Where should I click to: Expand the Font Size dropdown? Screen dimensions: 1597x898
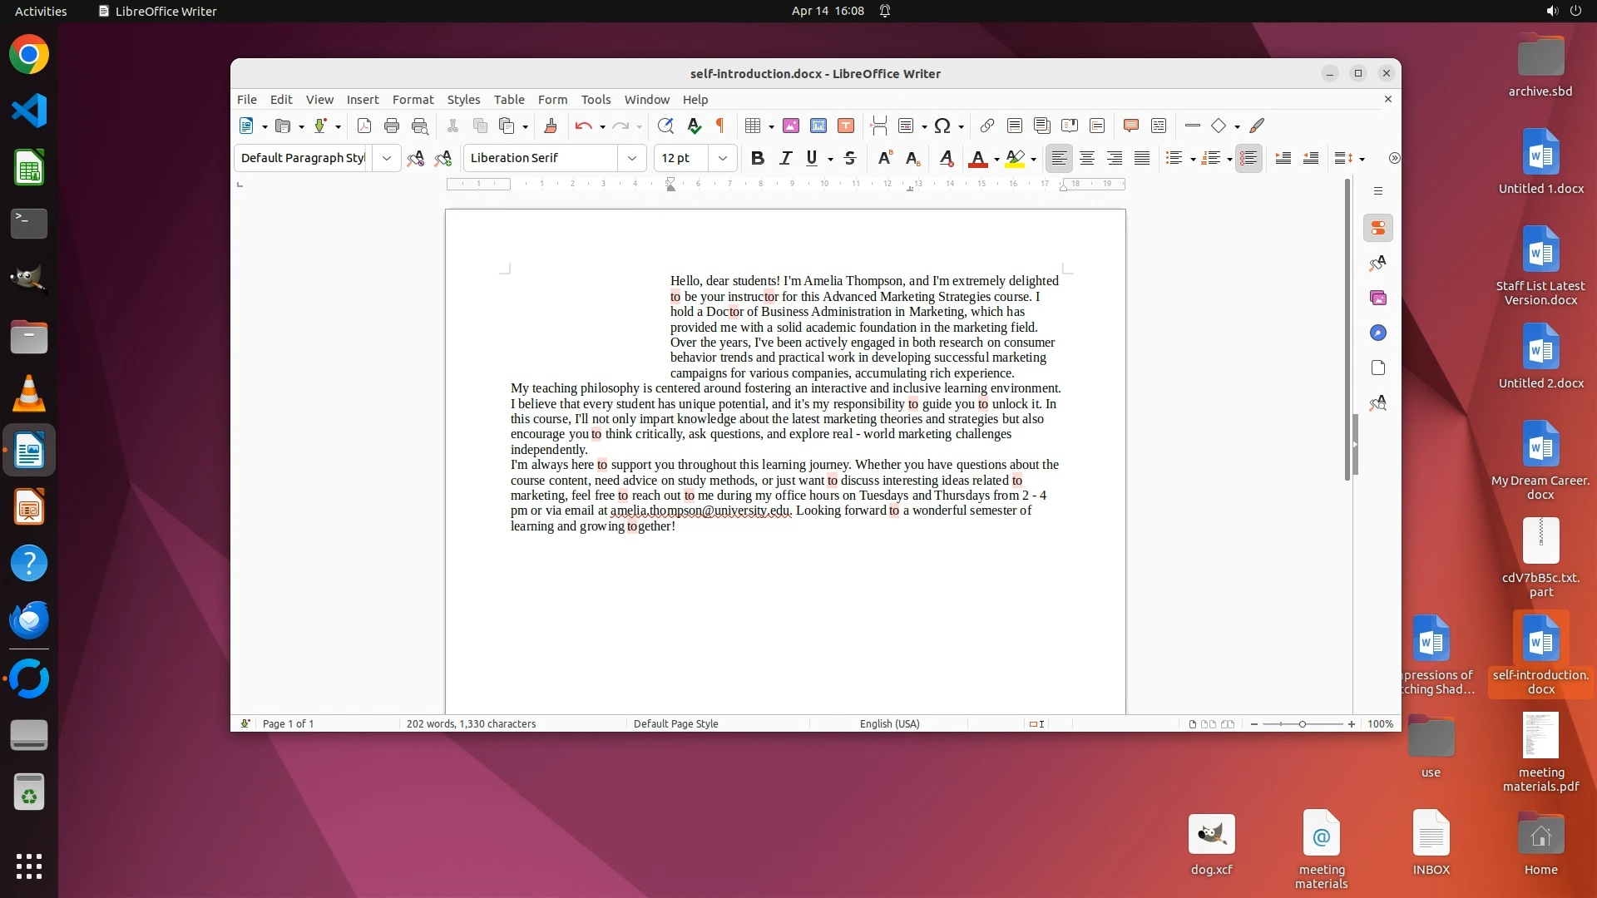pyautogui.click(x=723, y=158)
